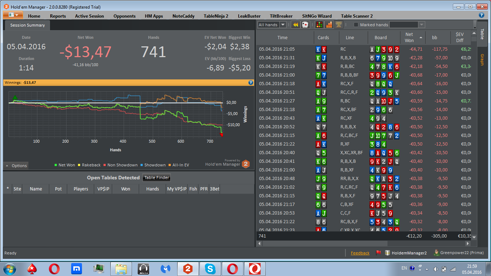
Task: Select the 05.04.2016 21:31 hand row
Action: [364, 58]
